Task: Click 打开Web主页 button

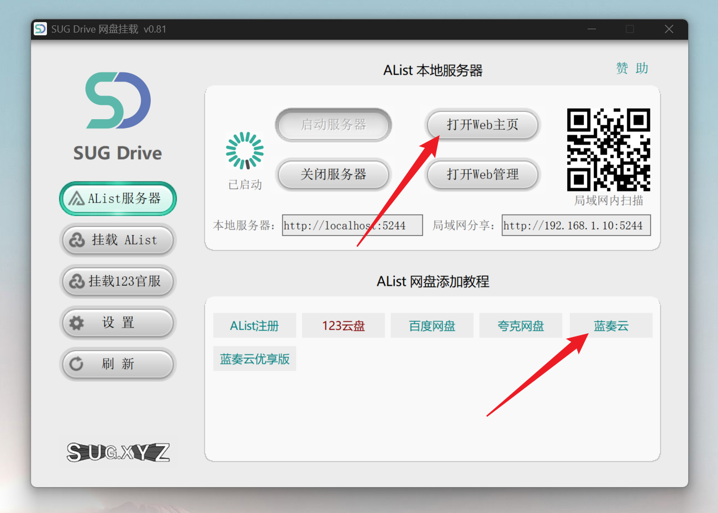Action: 482,125
